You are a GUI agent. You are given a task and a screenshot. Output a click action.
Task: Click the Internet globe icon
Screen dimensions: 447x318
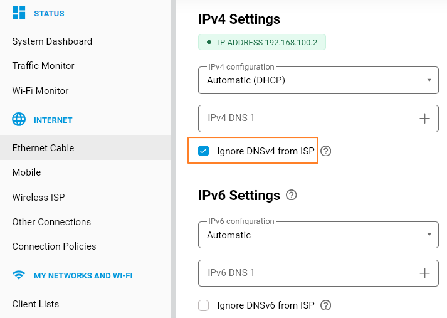(19, 119)
